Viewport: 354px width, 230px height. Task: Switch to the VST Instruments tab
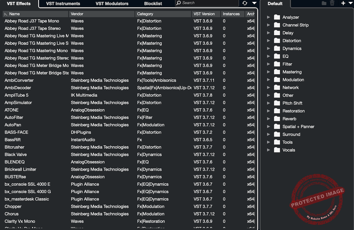point(63,4)
